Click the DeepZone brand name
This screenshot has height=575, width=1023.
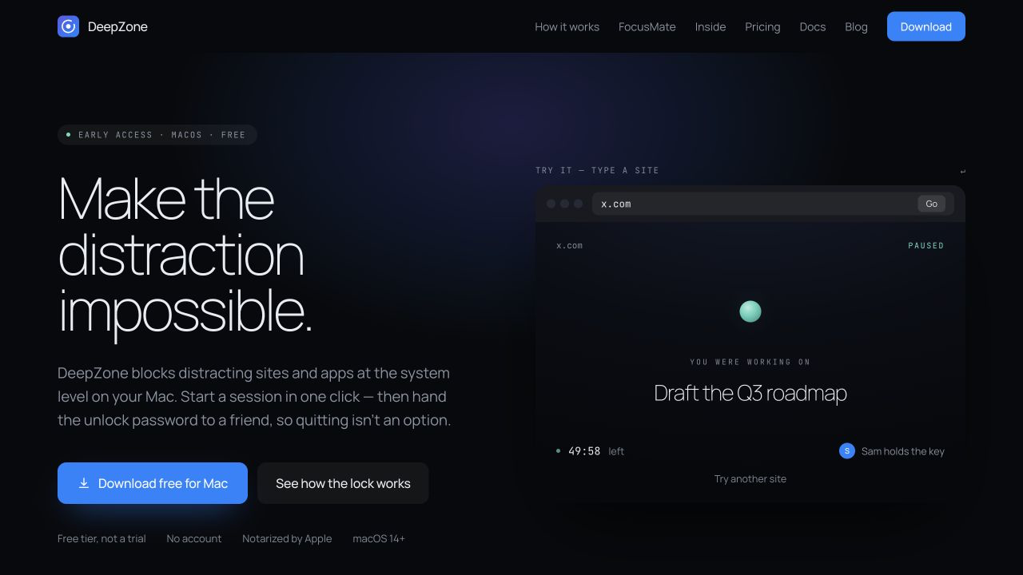117,26
